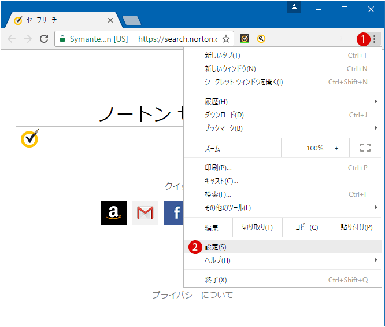Increase zoom with the plus button
This screenshot has width=385, height=327.
tap(336, 148)
